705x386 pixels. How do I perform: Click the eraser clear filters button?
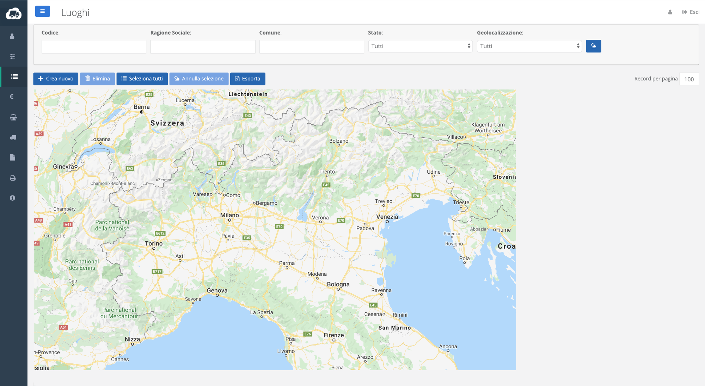coord(593,46)
